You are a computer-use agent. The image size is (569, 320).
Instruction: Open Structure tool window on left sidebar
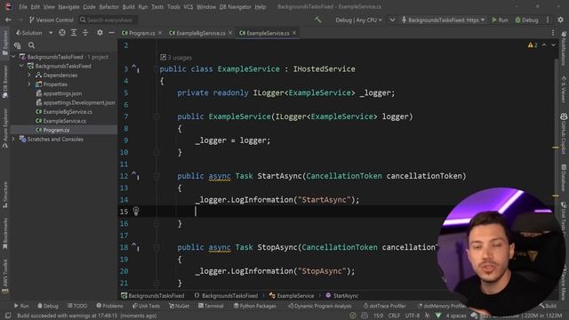click(x=5, y=196)
